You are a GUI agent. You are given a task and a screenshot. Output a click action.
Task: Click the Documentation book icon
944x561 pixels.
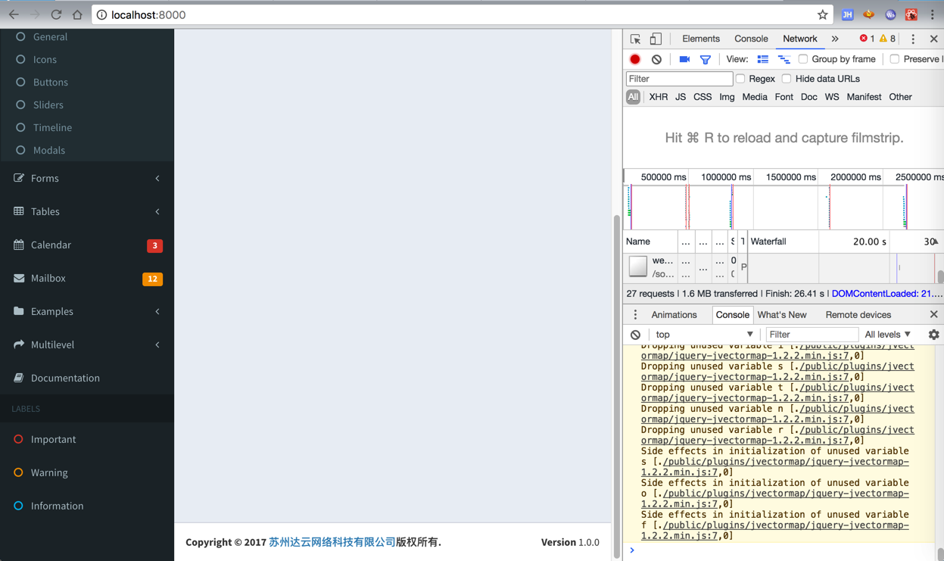coord(19,378)
